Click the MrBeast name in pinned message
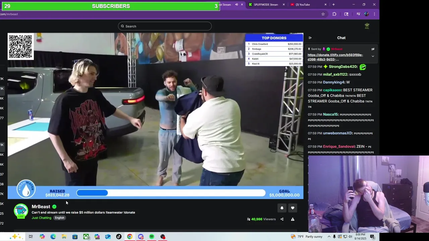 [337, 49]
